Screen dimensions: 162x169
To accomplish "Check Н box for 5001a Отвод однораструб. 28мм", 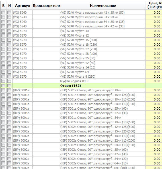I will coord(9,104).
